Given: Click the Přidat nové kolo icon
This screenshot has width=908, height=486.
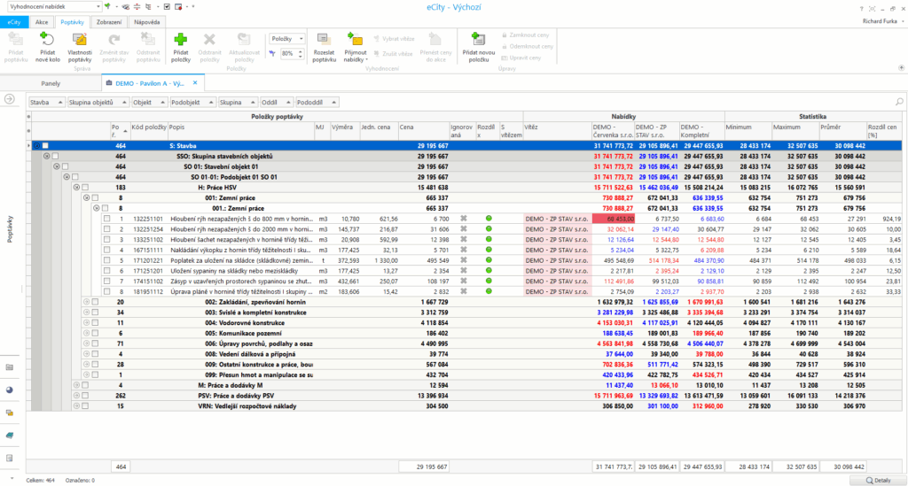Looking at the screenshot, I should coord(49,41).
